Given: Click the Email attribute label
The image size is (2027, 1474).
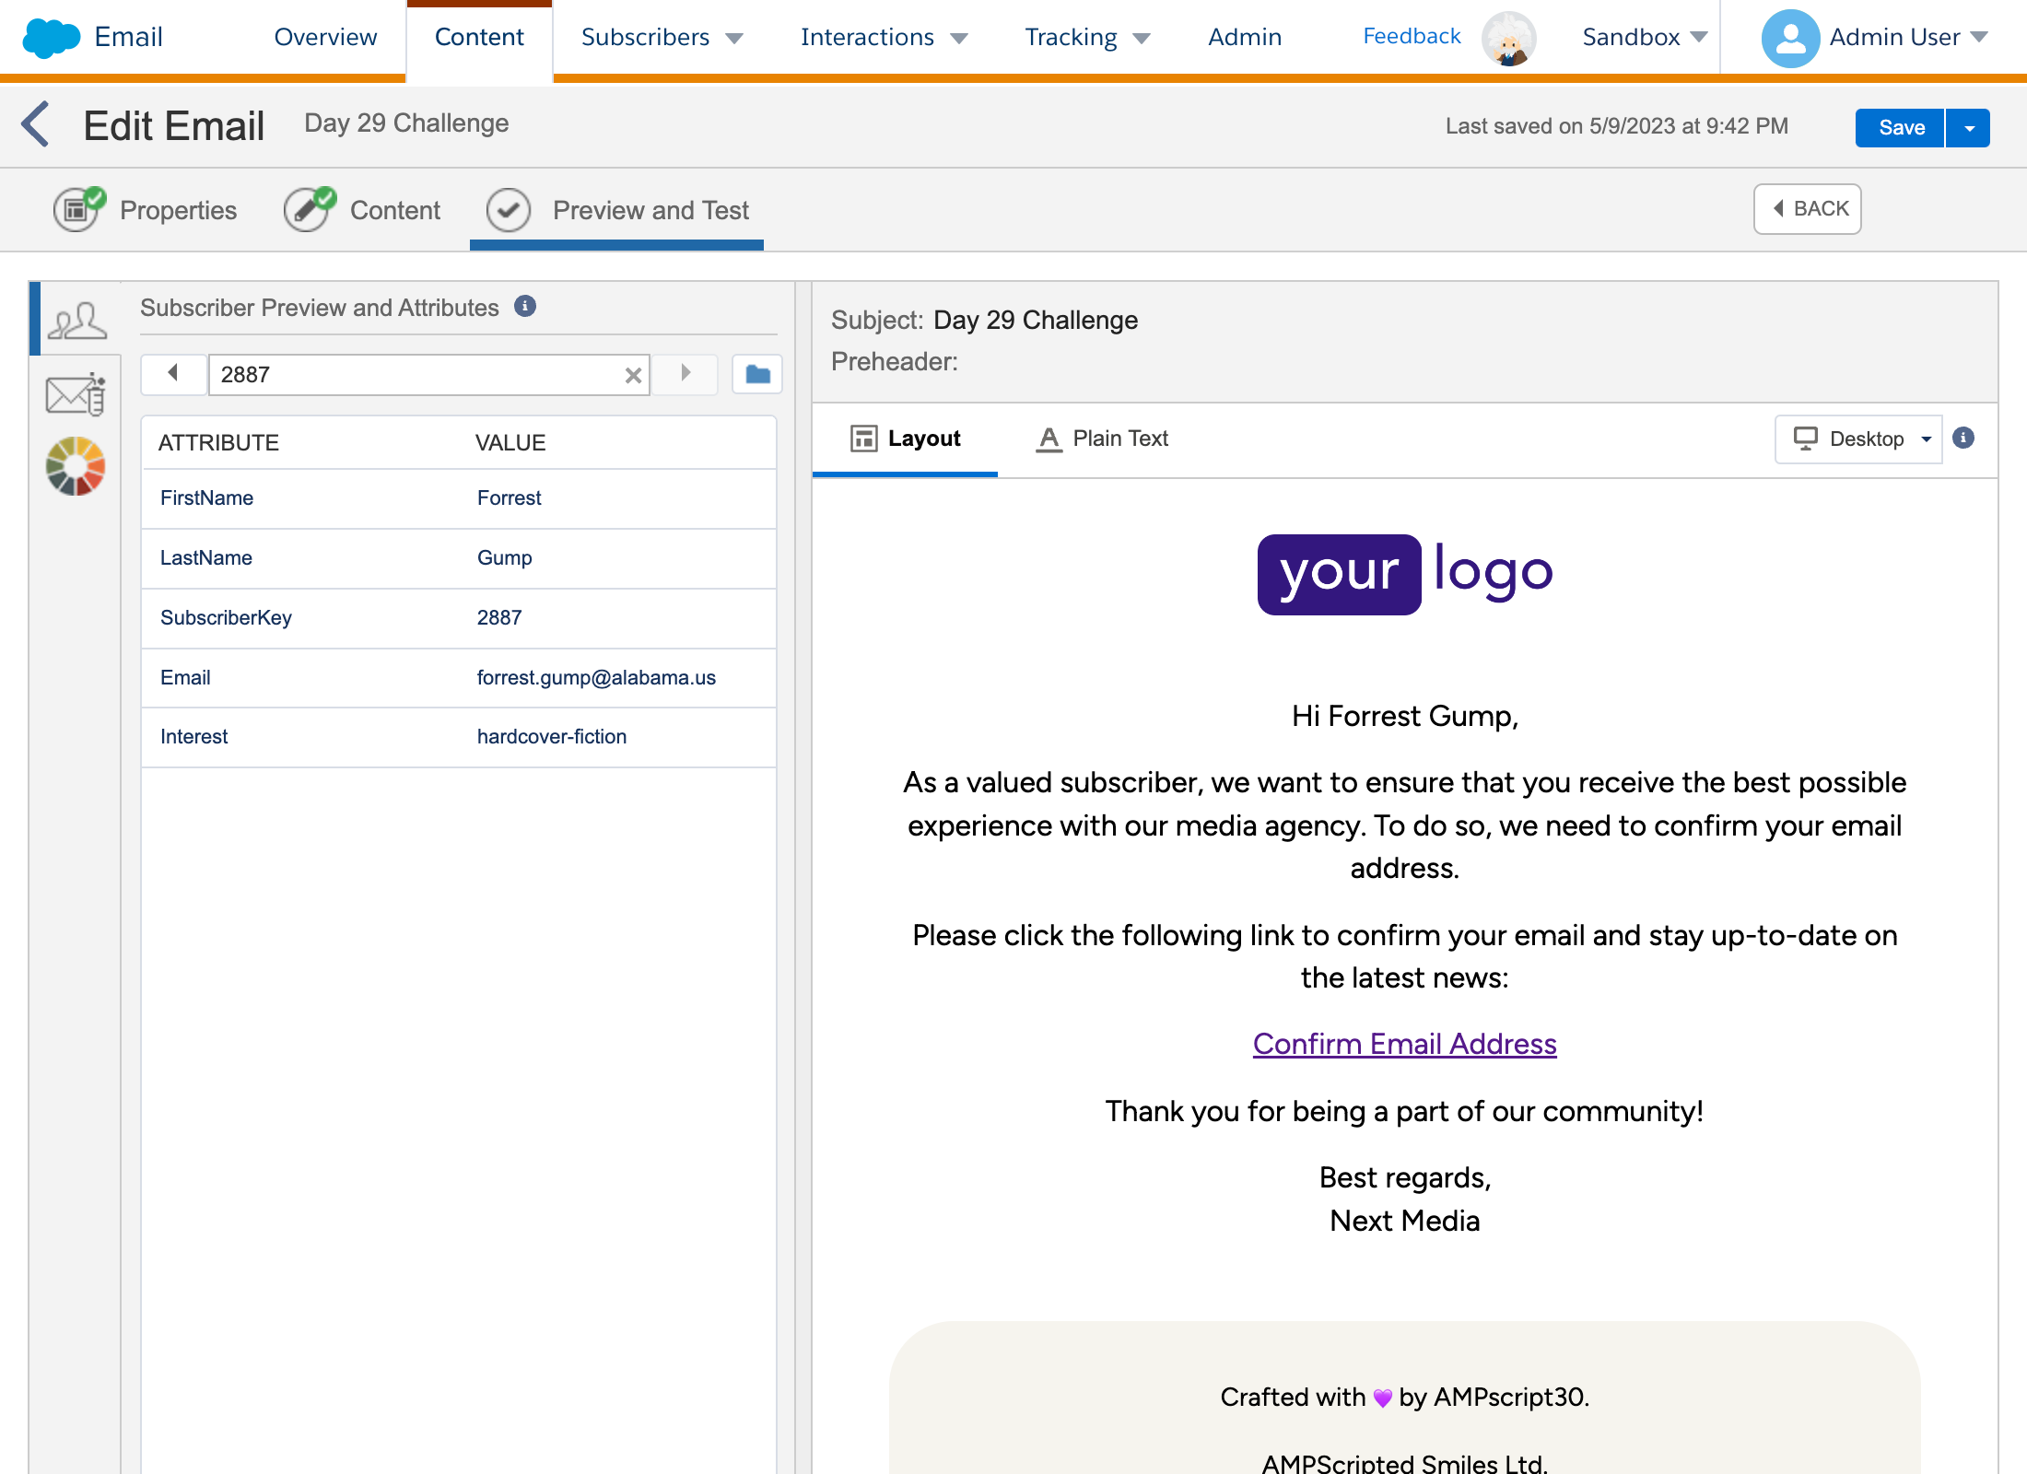Looking at the screenshot, I should tap(185, 677).
